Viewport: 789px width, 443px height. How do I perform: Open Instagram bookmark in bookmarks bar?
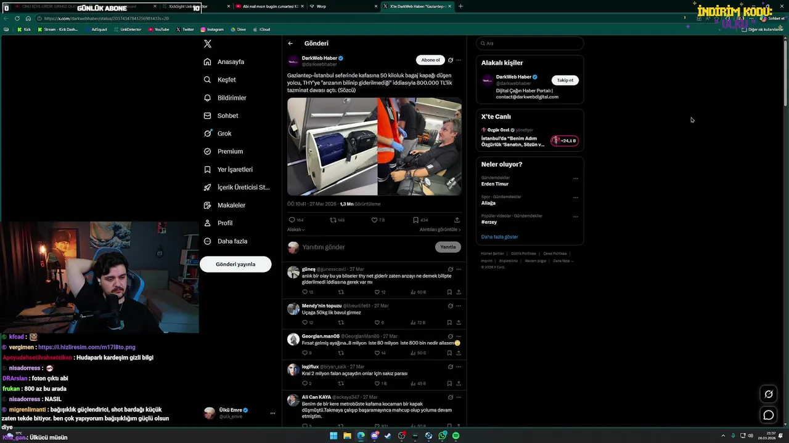[x=212, y=30]
